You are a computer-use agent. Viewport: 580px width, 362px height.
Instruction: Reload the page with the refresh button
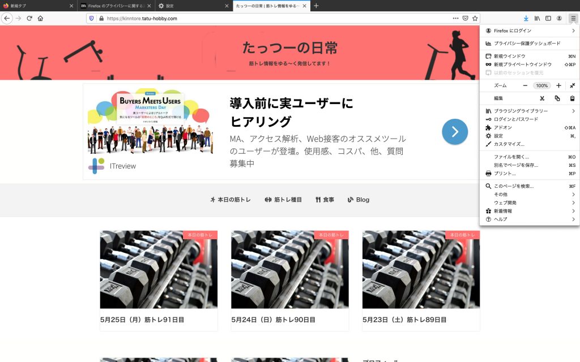[x=29, y=18]
